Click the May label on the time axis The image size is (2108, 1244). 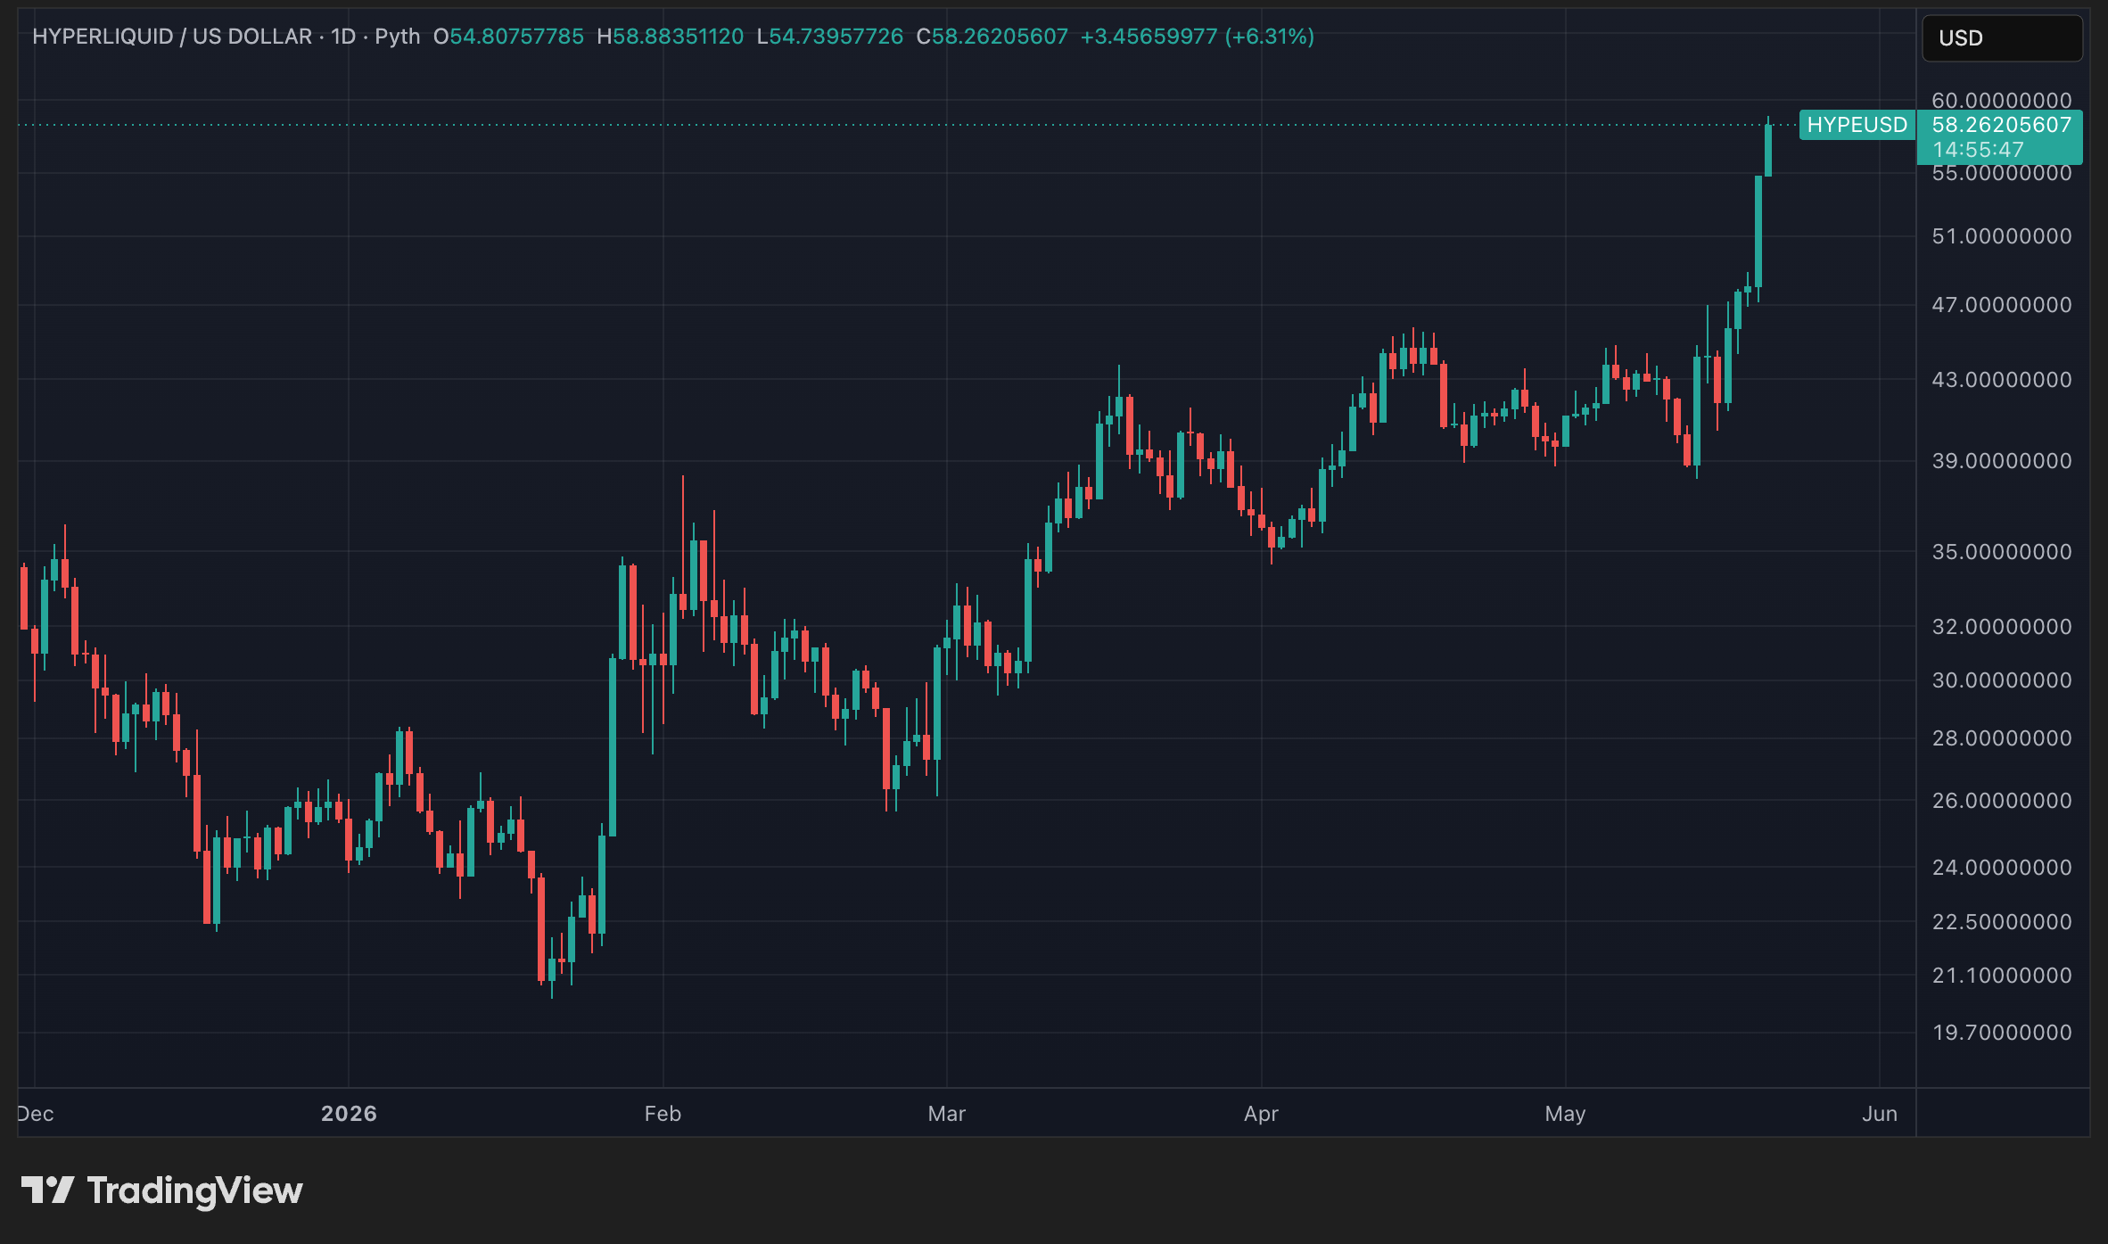1565,1114
